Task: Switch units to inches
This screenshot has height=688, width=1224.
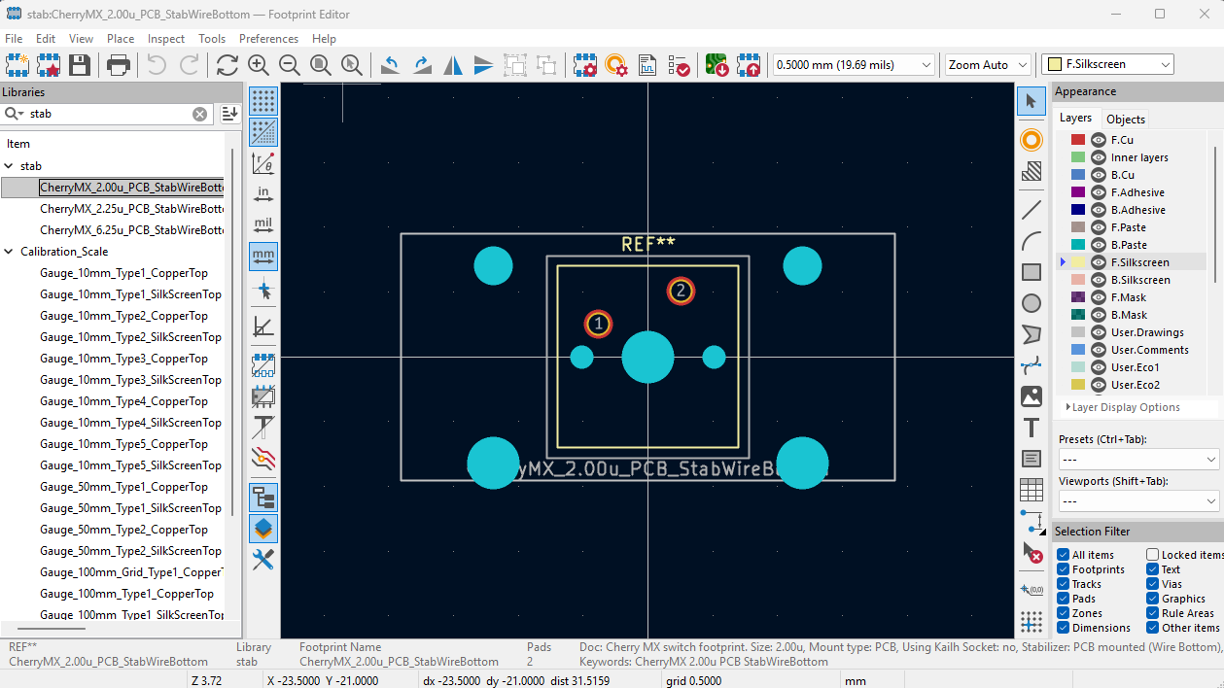Action: point(263,195)
